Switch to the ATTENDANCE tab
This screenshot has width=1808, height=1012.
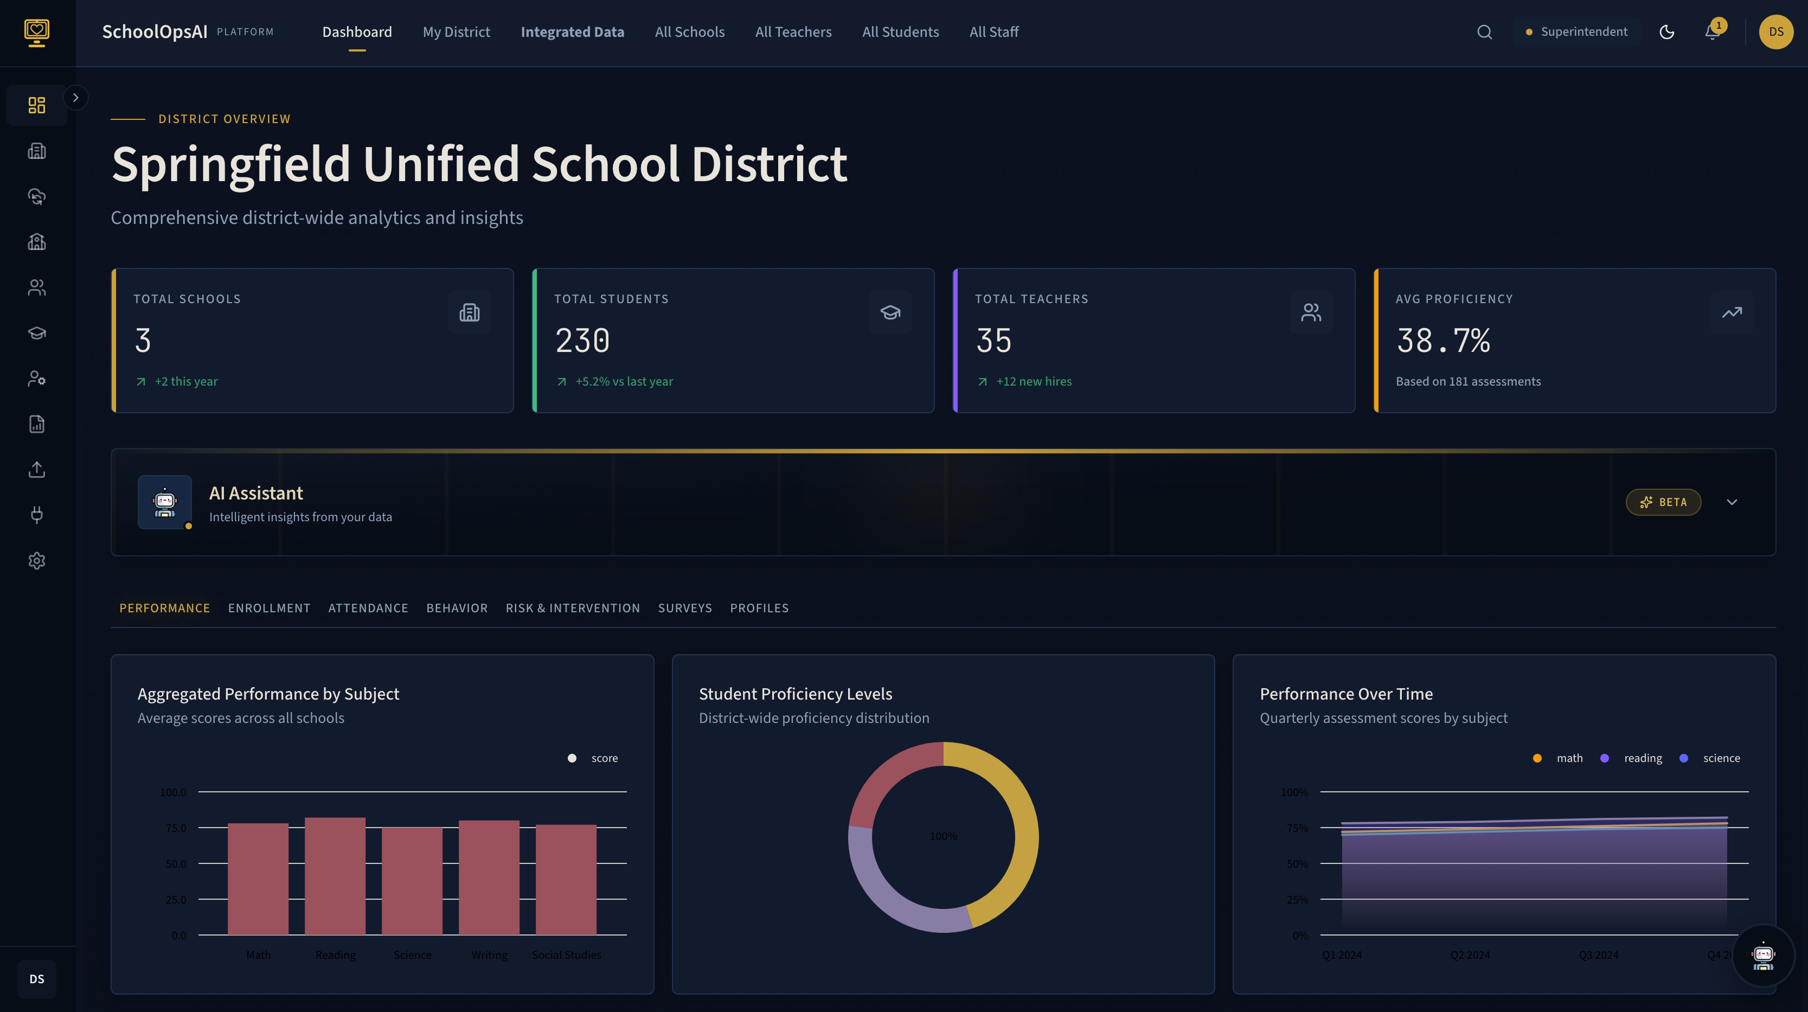point(368,608)
